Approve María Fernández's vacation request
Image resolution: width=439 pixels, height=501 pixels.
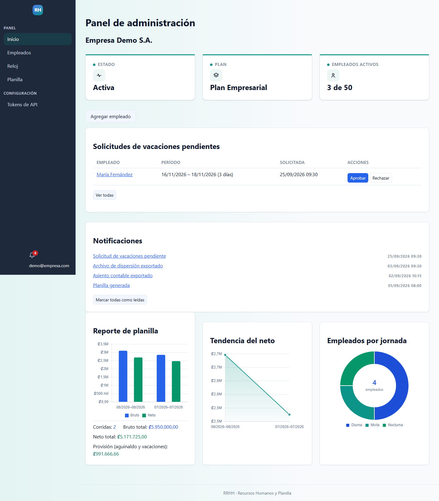click(x=358, y=178)
